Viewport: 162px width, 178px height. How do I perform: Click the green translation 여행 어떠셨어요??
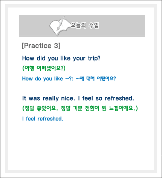[44, 68]
